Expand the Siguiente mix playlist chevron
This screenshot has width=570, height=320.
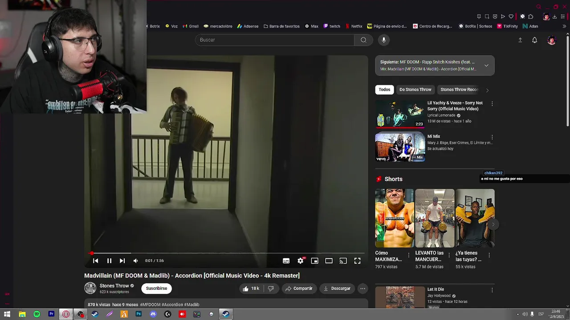point(486,65)
